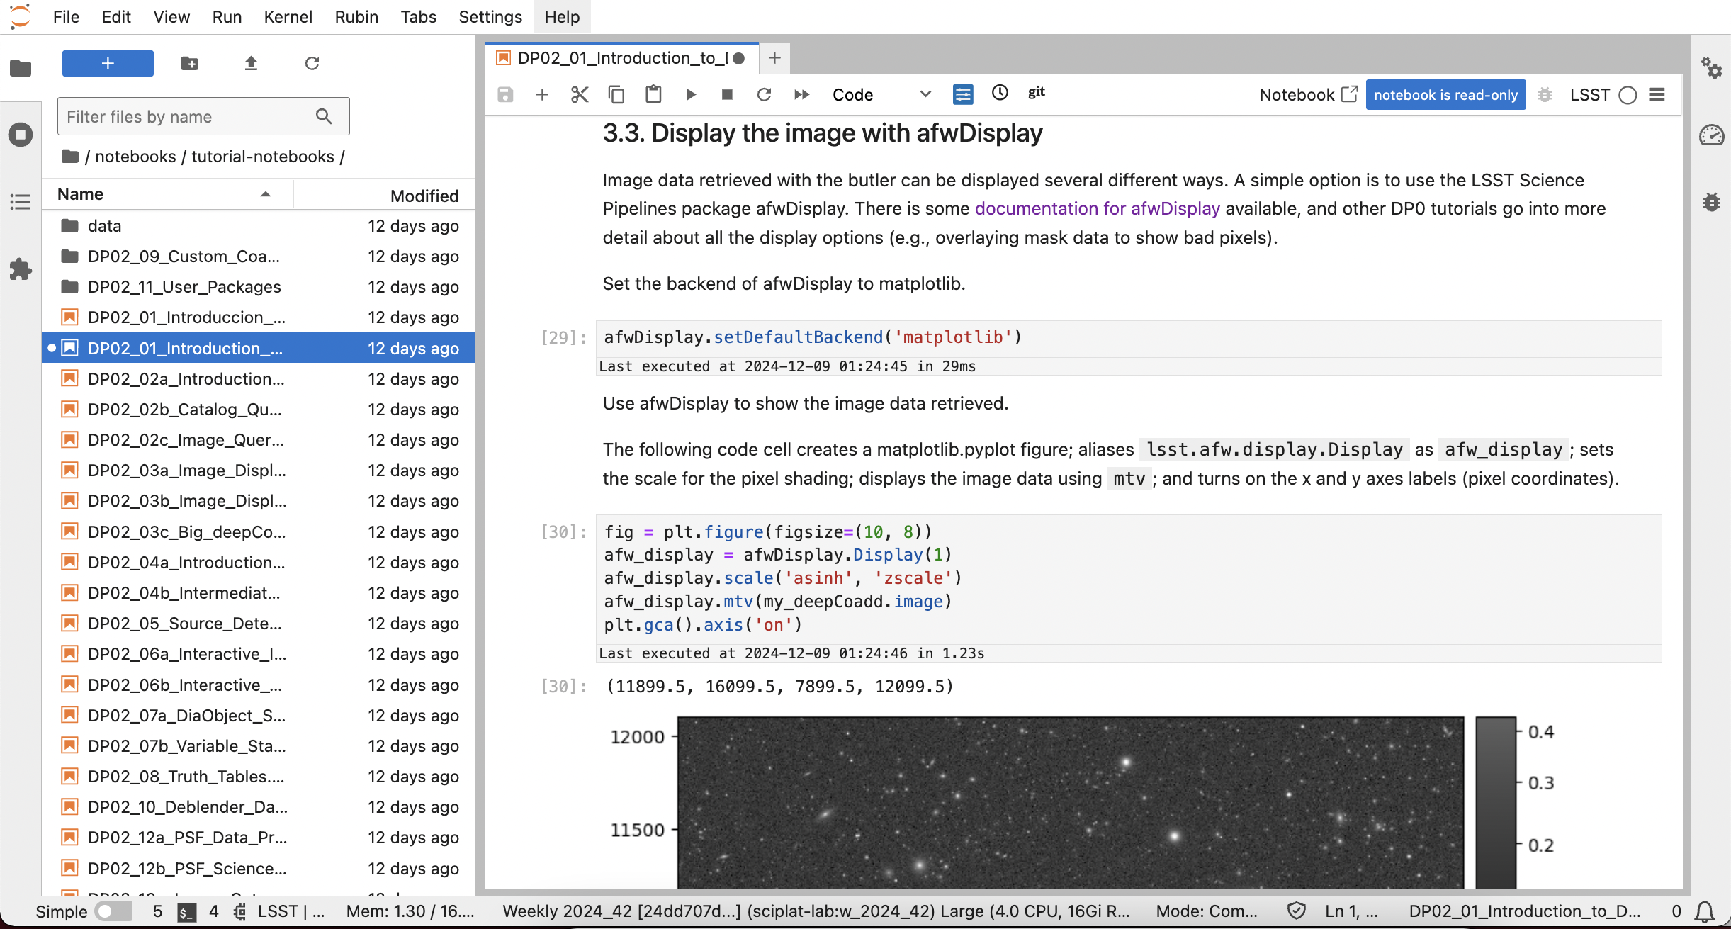Disable the read-only state of the notebook
The image size is (1731, 929).
[1445, 94]
